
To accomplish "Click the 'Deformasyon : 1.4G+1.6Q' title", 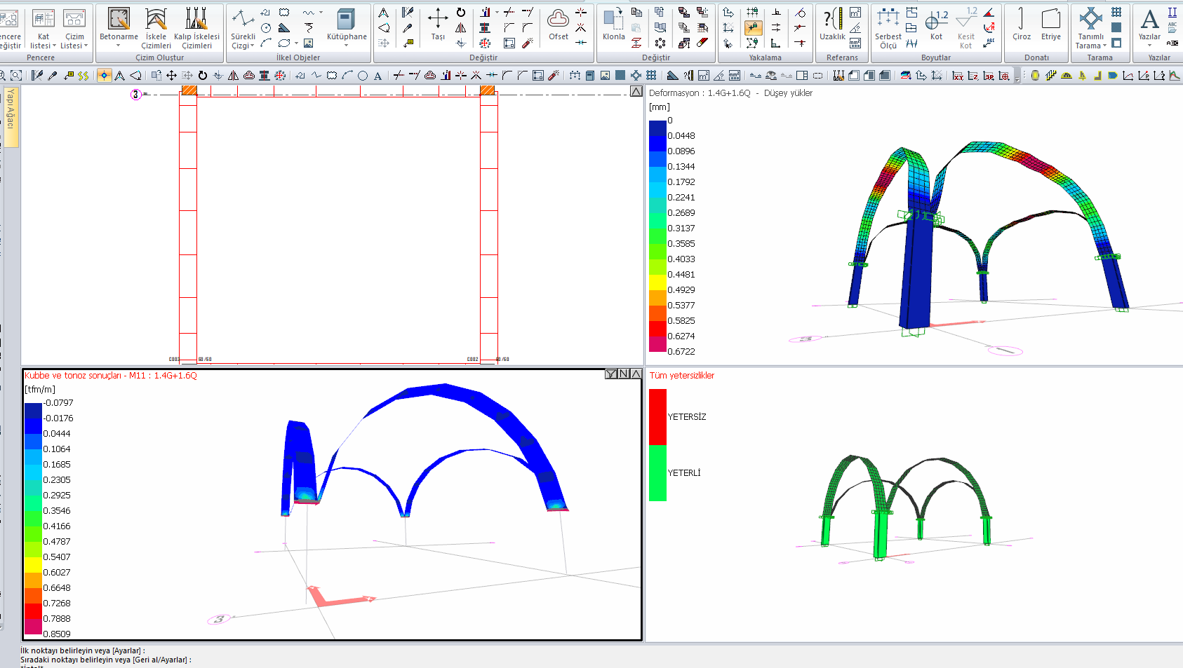I will coord(700,93).
